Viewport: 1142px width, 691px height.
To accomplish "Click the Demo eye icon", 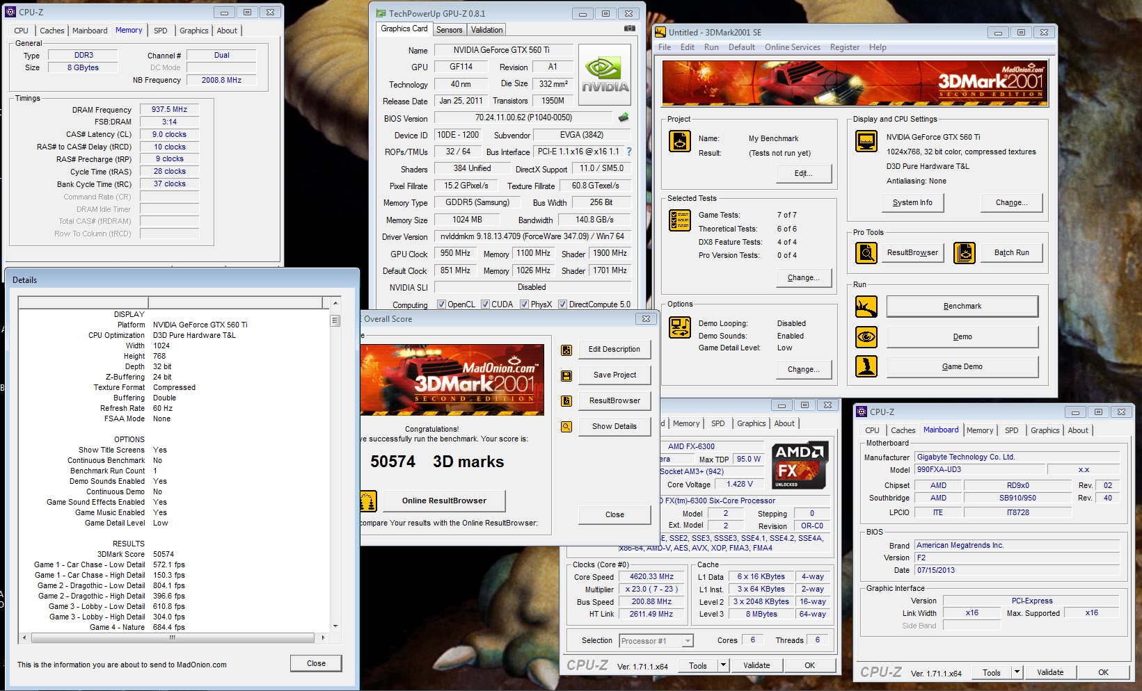I will pyautogui.click(x=866, y=337).
